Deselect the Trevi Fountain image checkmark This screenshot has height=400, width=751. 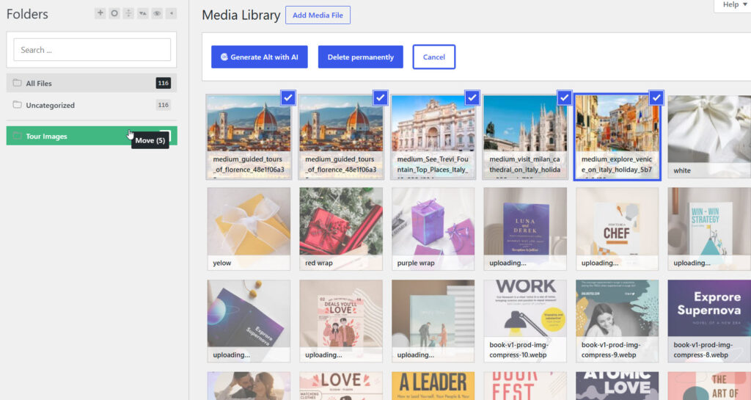[472, 98]
